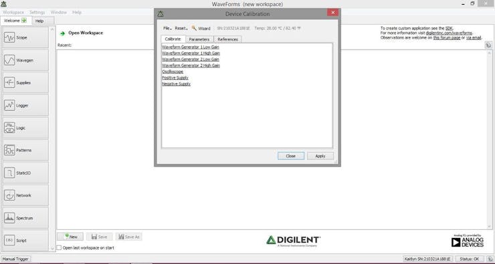Start the Logic analyzer instrument
This screenshot has width=495, height=264.
[x=25, y=128]
